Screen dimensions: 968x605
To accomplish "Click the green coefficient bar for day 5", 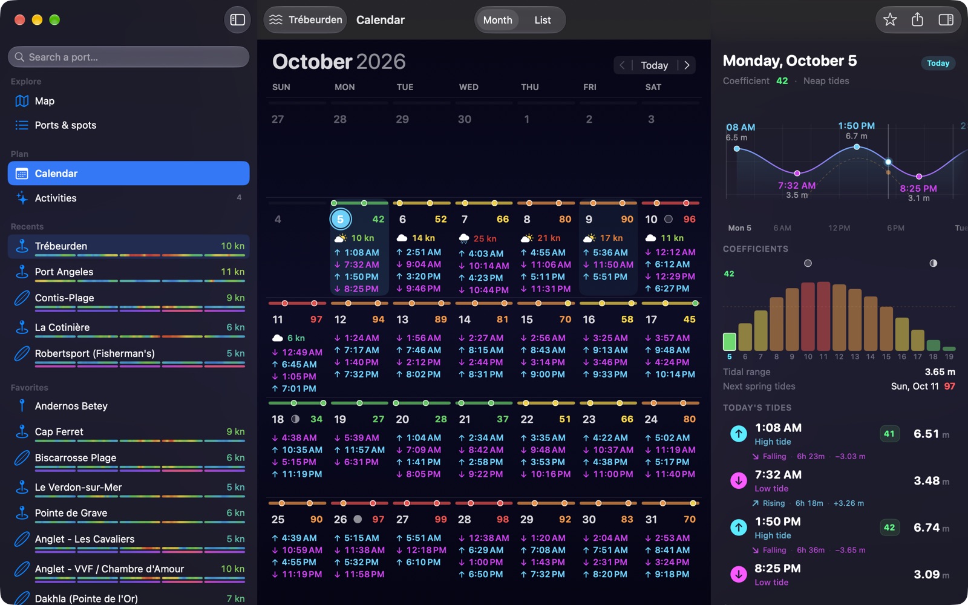I will coord(730,342).
